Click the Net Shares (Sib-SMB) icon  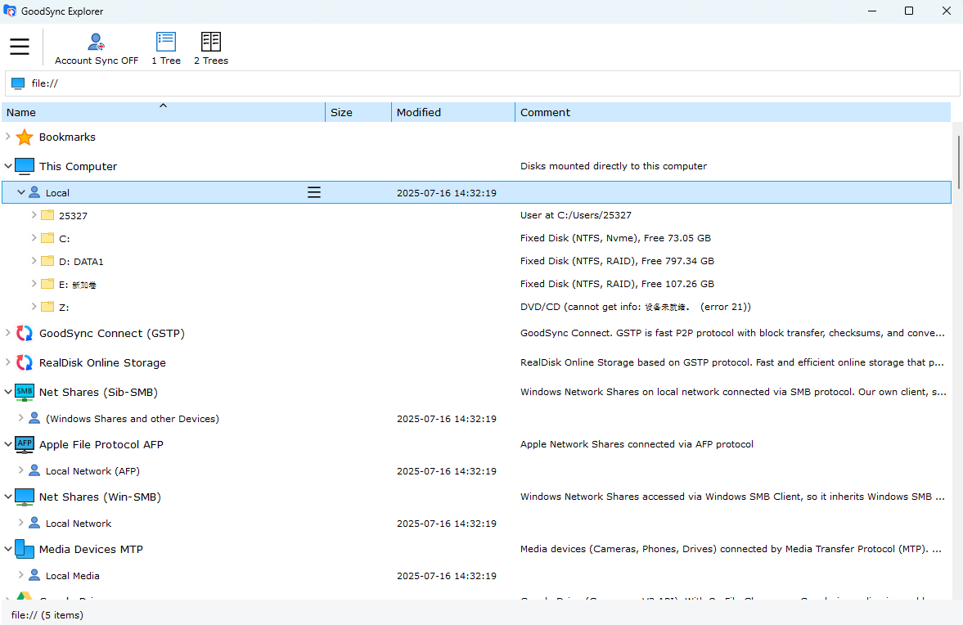25,393
